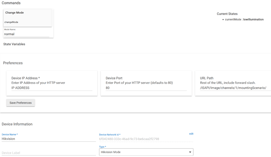This screenshot has height=157, width=271.
Task: Select the State Variables heading
Action: (14, 44)
